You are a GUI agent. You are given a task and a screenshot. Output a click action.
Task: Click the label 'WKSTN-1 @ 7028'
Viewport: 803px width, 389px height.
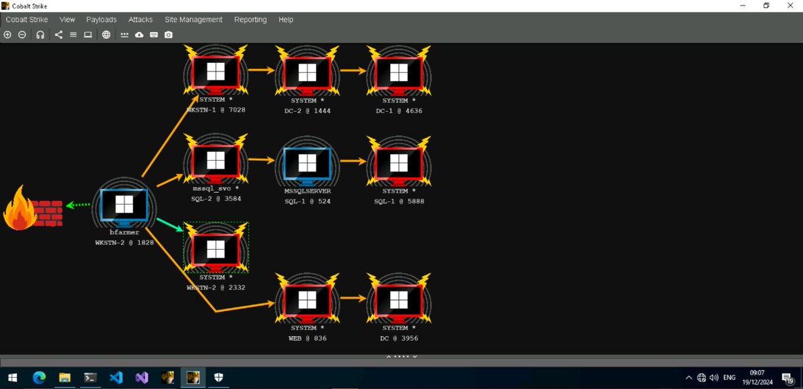(x=216, y=110)
